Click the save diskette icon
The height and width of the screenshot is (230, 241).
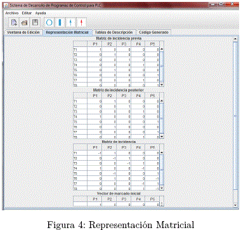[35, 22]
